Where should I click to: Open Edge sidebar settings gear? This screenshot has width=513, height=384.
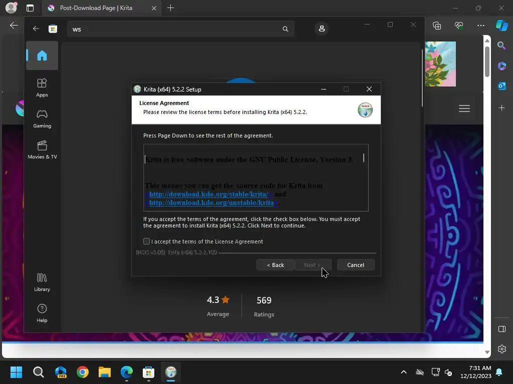501,349
